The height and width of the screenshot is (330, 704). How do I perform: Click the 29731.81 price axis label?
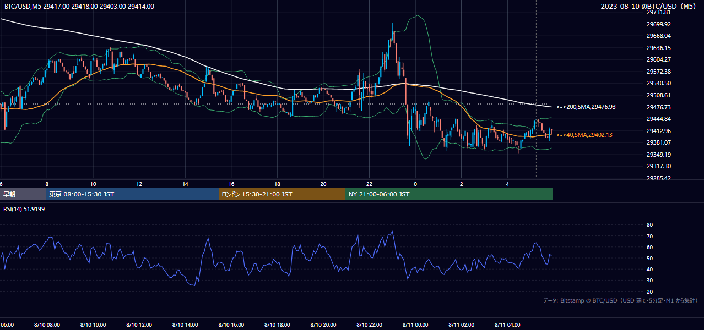pos(658,12)
